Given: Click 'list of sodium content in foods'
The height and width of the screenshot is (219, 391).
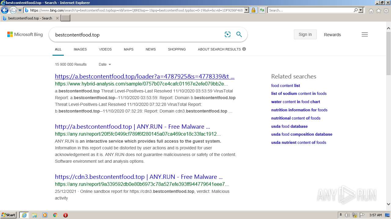Looking at the screenshot, I should (x=299, y=93).
